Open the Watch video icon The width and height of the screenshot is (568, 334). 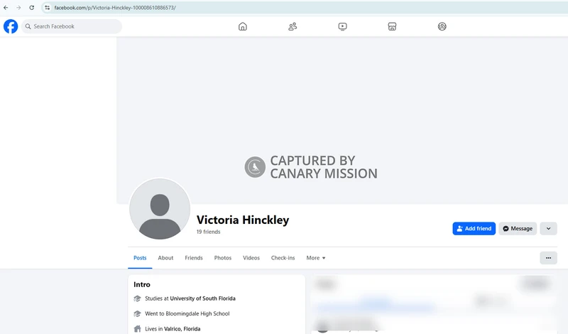342,26
